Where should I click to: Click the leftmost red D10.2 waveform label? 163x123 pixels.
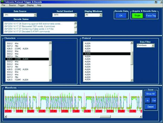tap(8, 111)
